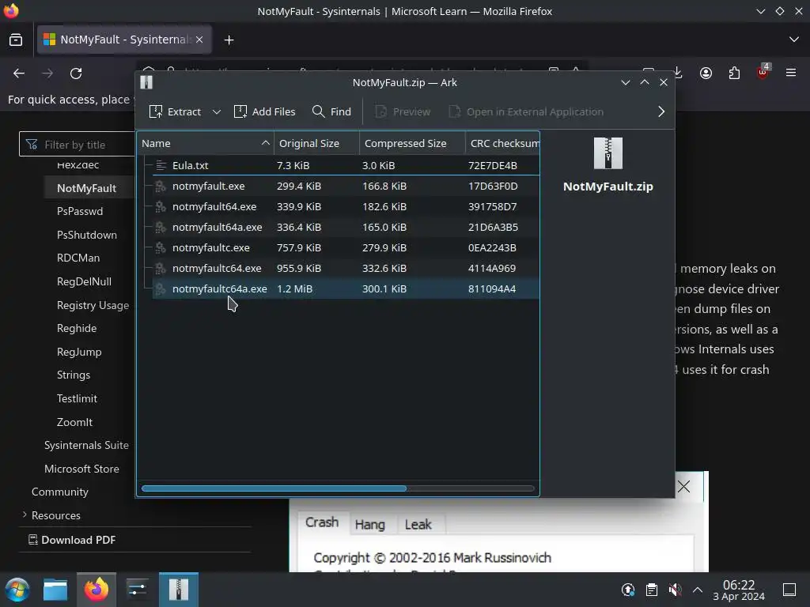Open Registry Usage in sidebar
810x607 pixels.
click(x=93, y=305)
